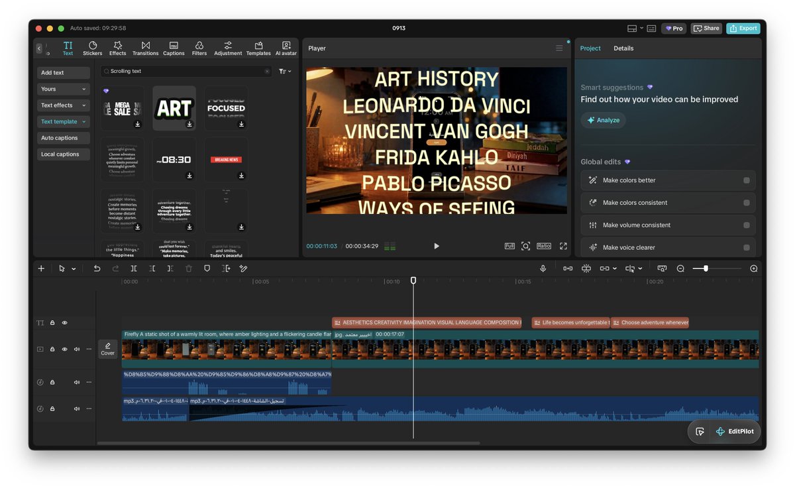Screen dimensions: 795x488
Task: Click the Analyze button
Action: [x=603, y=120]
